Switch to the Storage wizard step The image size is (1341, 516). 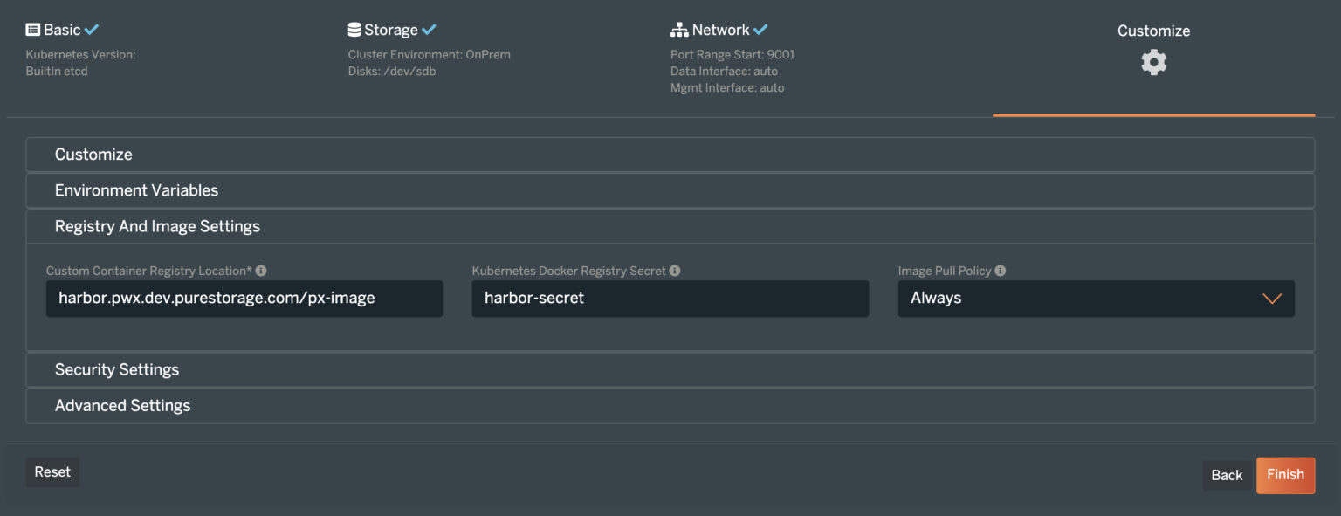click(391, 30)
